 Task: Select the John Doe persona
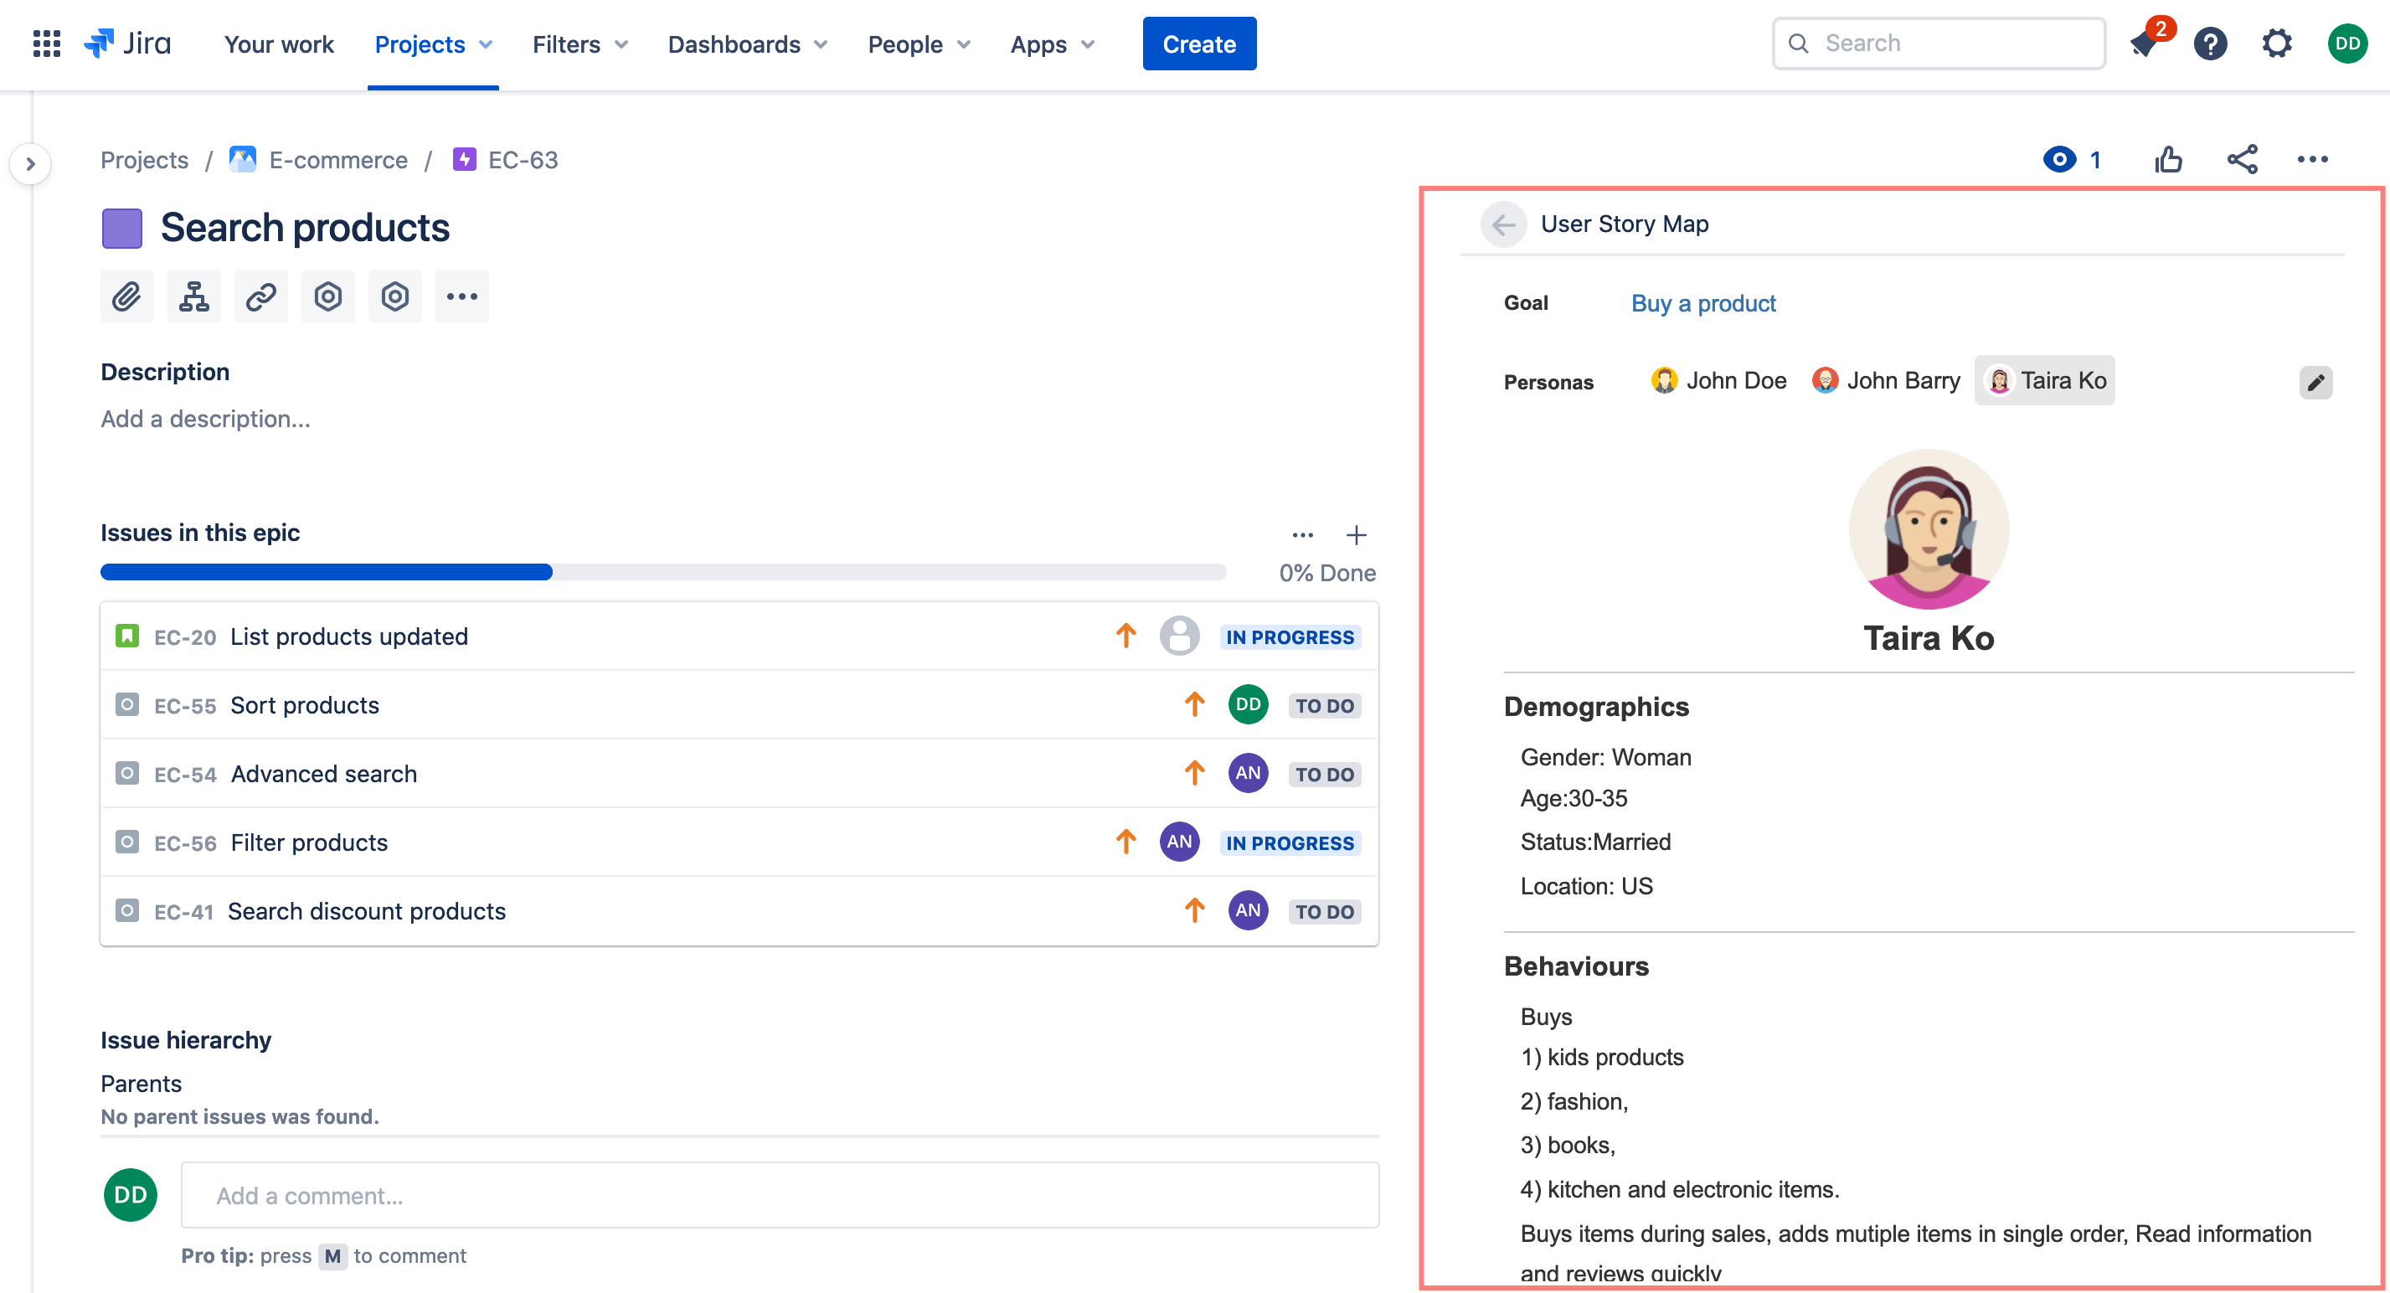[x=1719, y=380]
